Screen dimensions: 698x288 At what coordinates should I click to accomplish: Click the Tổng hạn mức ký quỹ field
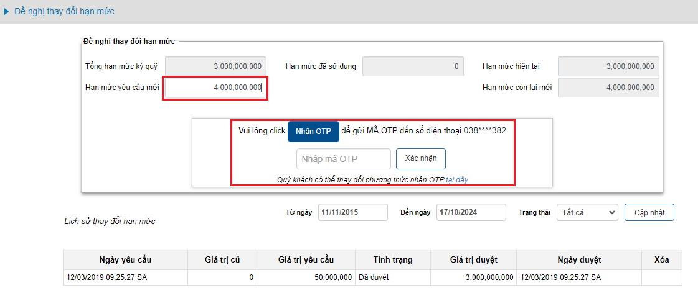point(216,66)
